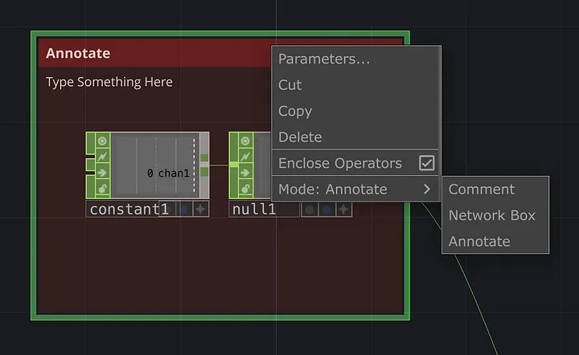Click Cut in the context menu
The image size is (579, 355).
click(x=289, y=85)
